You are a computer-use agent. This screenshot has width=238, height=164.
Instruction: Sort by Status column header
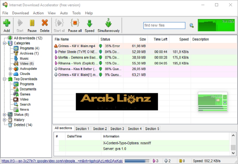click(111, 39)
